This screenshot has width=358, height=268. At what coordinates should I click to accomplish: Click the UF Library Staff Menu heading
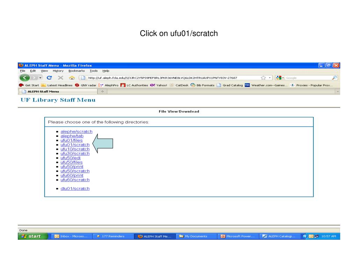[58, 100]
